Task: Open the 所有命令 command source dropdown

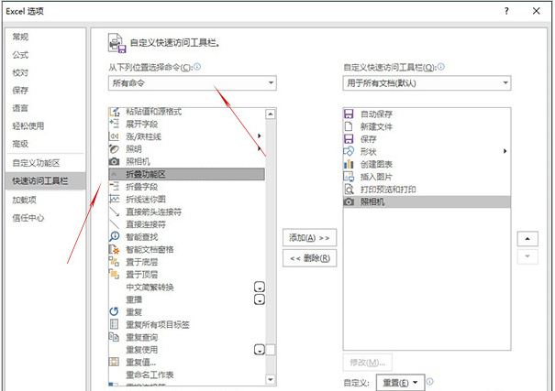Action: pyautogui.click(x=193, y=83)
